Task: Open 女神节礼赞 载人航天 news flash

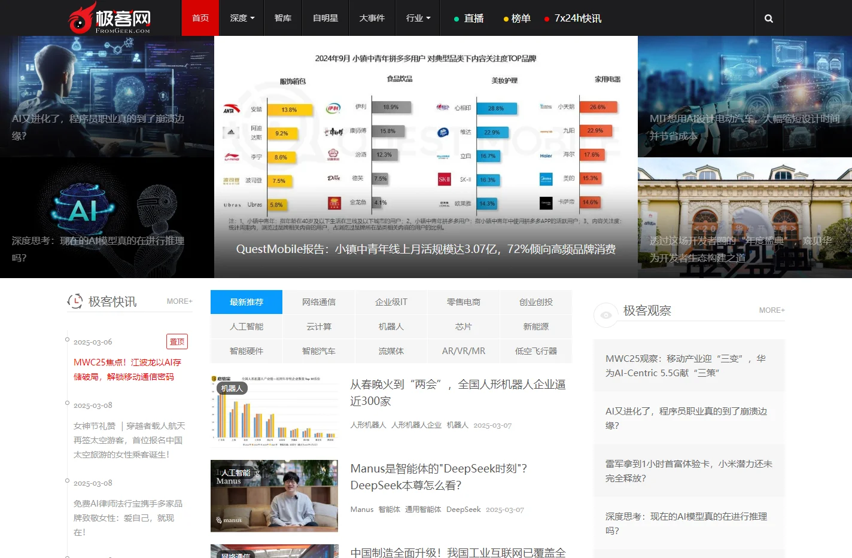Action: [x=129, y=440]
